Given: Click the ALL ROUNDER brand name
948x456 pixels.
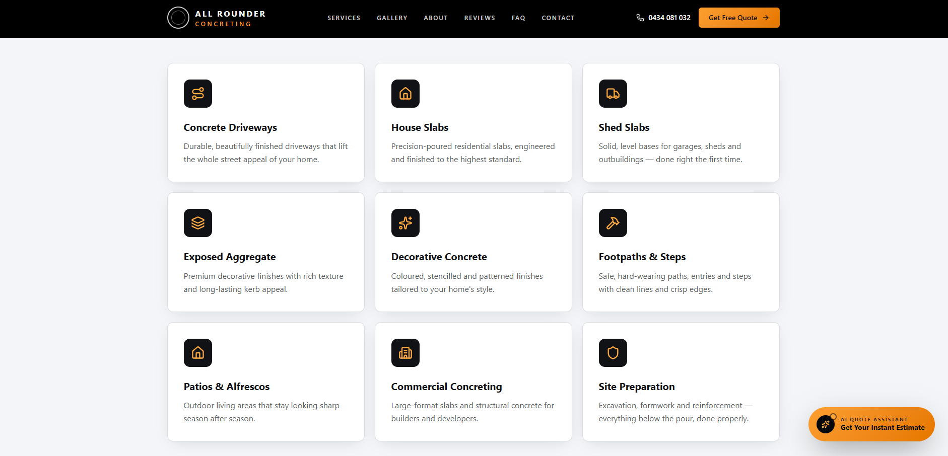Looking at the screenshot, I should (230, 14).
